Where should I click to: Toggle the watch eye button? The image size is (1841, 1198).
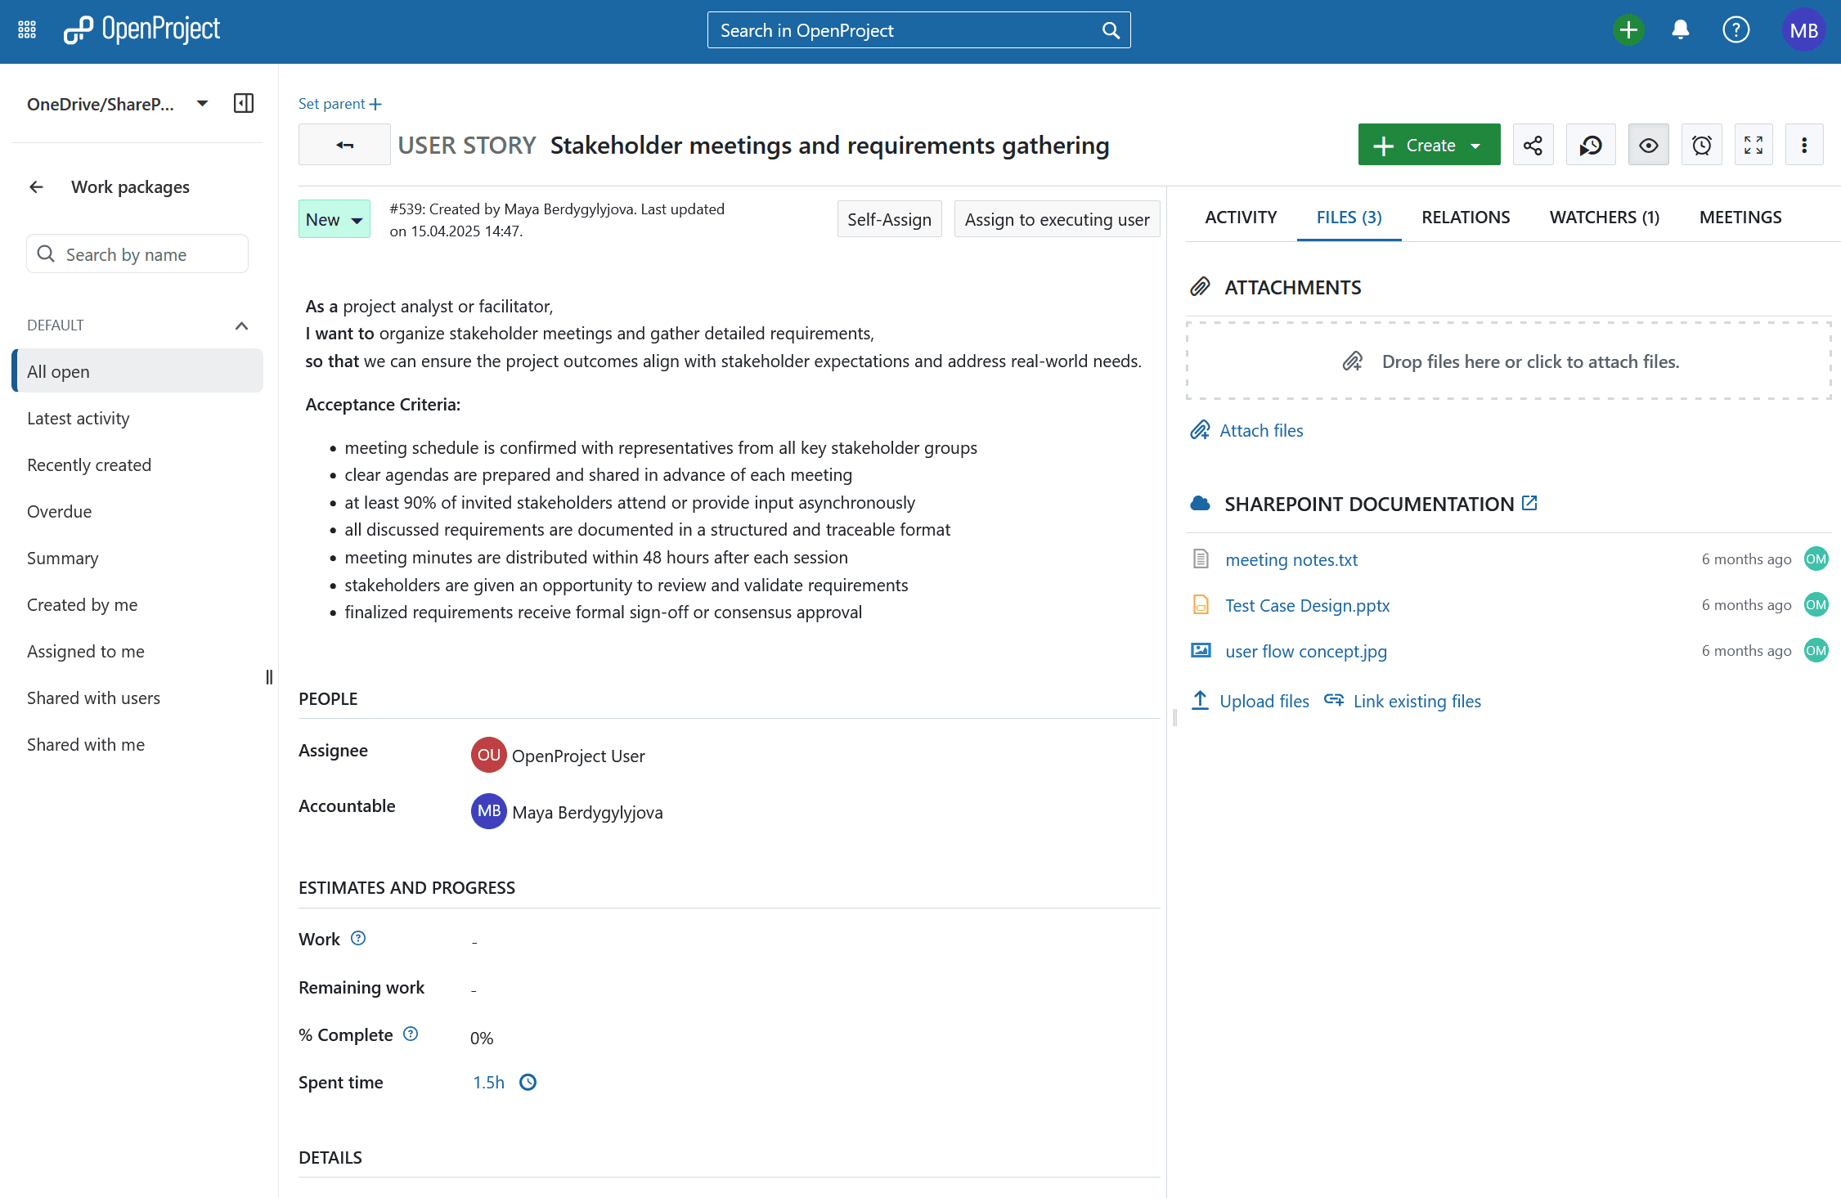click(x=1648, y=146)
